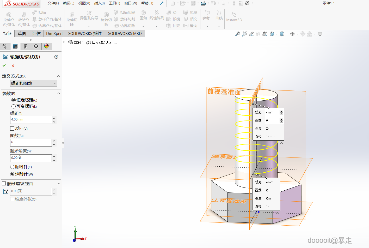Select the 顺时针 radio option

point(12,167)
